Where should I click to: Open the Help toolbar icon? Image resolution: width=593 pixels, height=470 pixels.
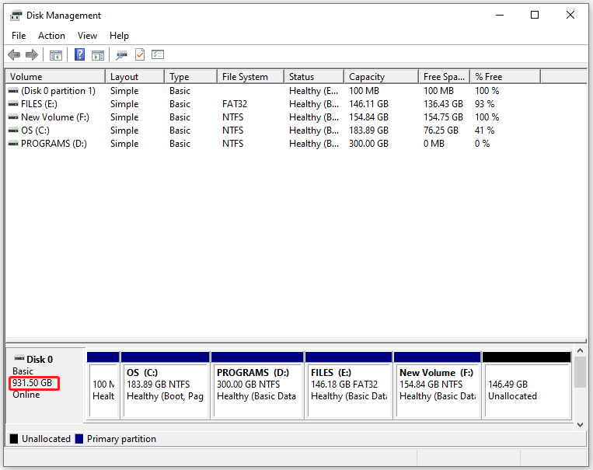click(x=79, y=55)
